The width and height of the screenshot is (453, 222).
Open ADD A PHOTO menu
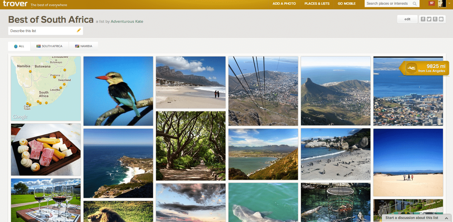(x=284, y=4)
